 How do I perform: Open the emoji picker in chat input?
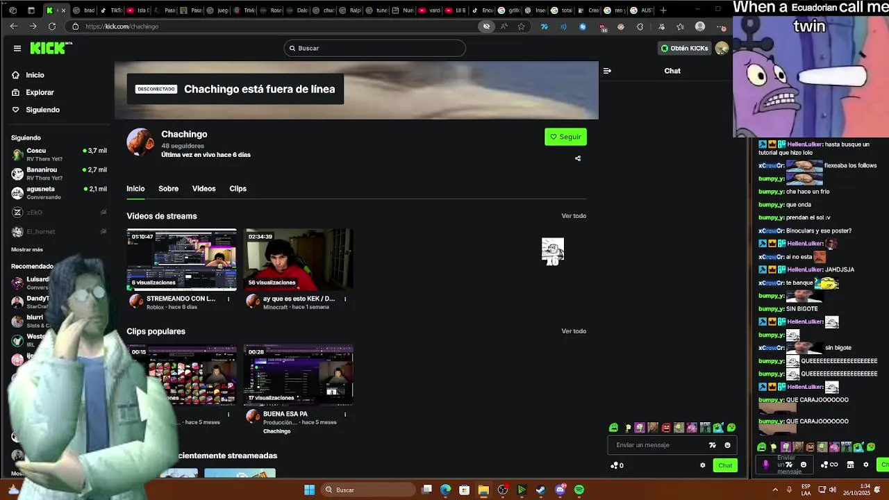[727, 445]
